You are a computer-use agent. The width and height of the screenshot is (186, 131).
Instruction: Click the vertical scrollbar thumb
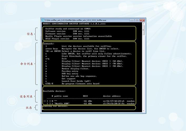(143, 30)
